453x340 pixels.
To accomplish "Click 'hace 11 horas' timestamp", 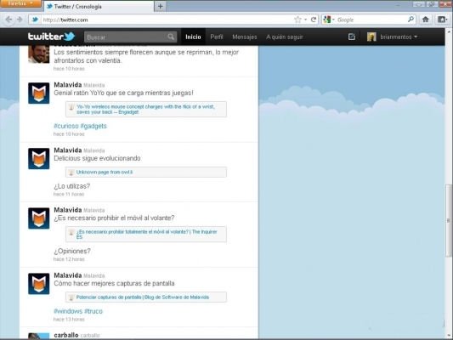I will pyautogui.click(x=69, y=194).
